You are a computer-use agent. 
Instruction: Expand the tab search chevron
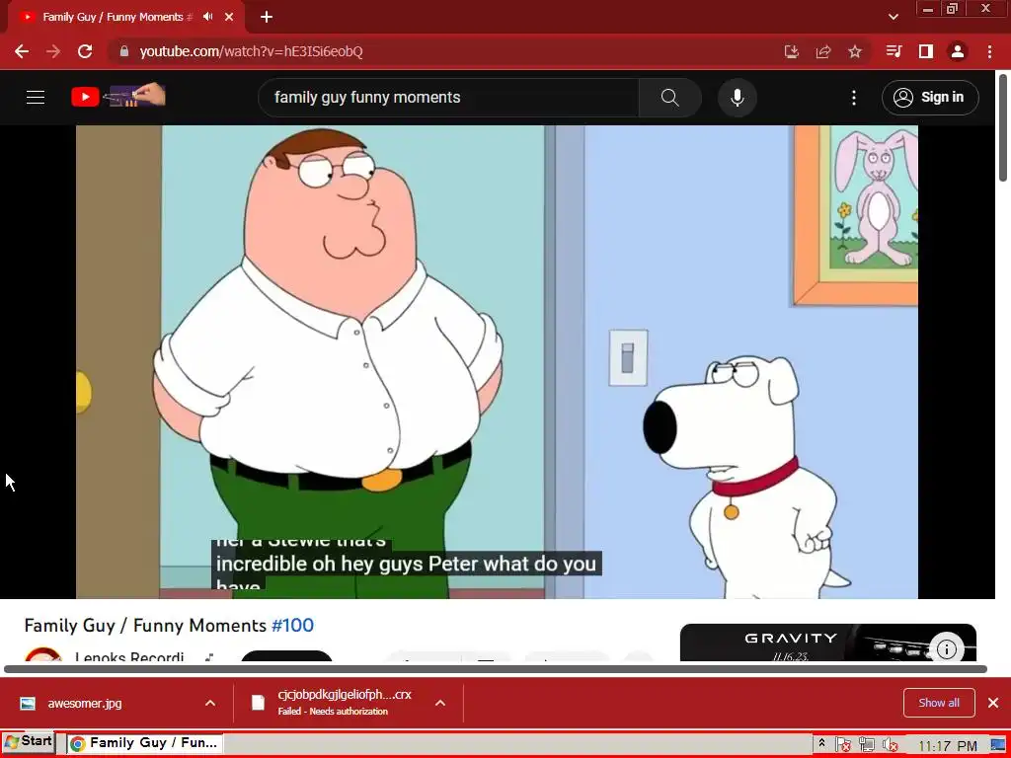894,17
